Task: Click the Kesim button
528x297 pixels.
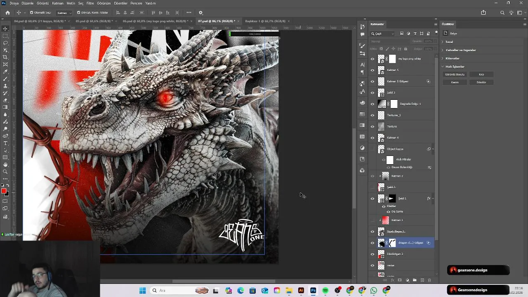Action: pos(455,82)
